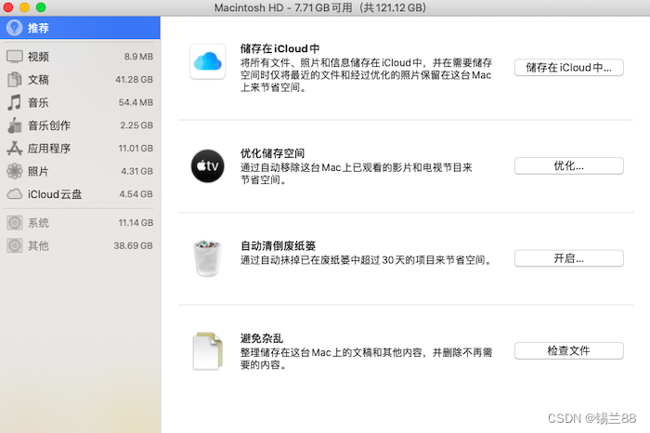Click the blue iCloud icon
650x433 pixels.
pyautogui.click(x=208, y=61)
